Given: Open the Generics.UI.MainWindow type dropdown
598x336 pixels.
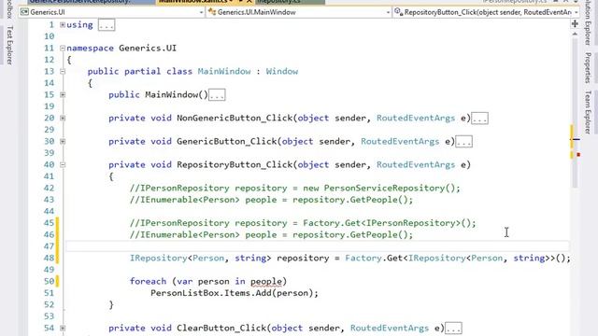Looking at the screenshot, I should click(x=299, y=12).
